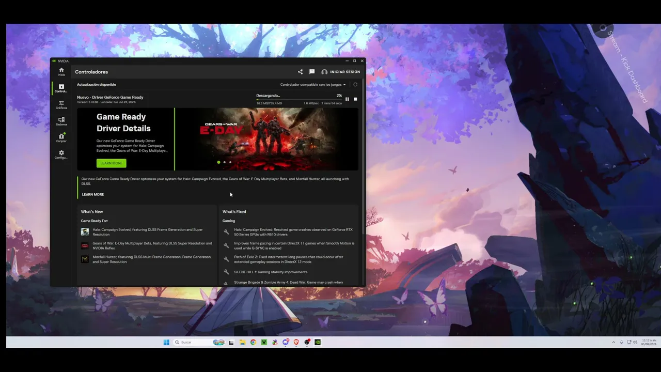Open the taskbar clock and date
The width and height of the screenshot is (661, 372).
649,342
